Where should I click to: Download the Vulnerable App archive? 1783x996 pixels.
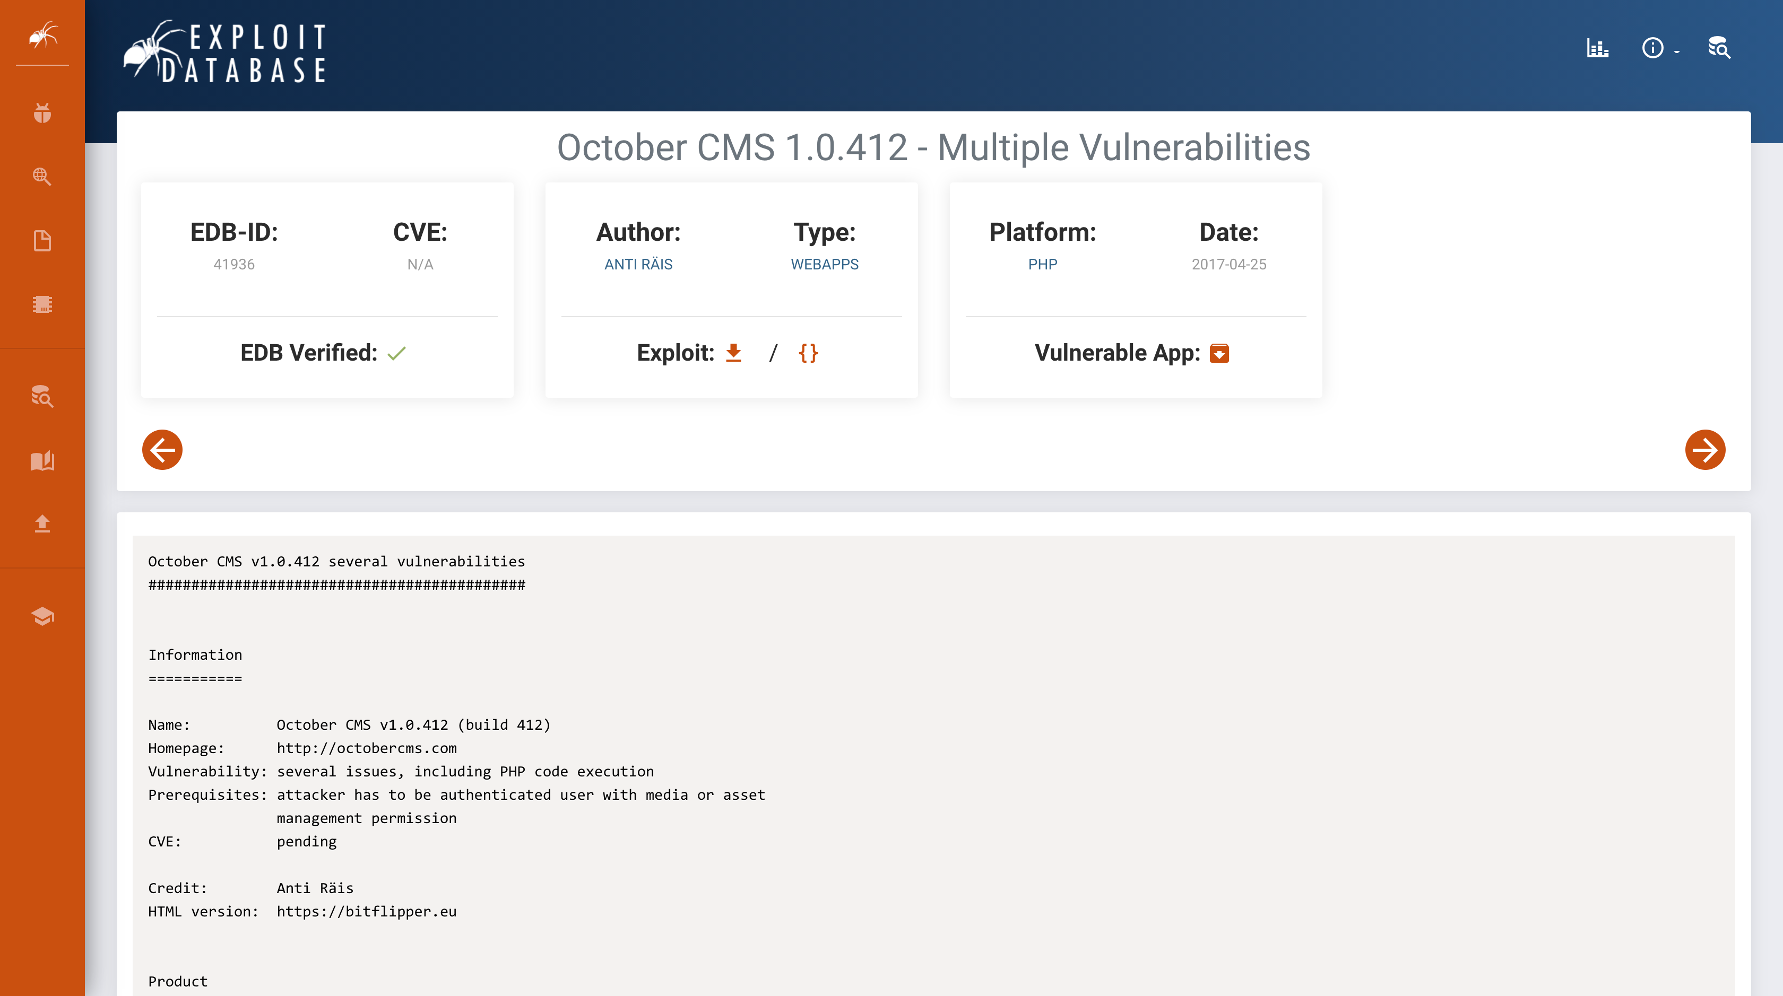[x=1221, y=353]
